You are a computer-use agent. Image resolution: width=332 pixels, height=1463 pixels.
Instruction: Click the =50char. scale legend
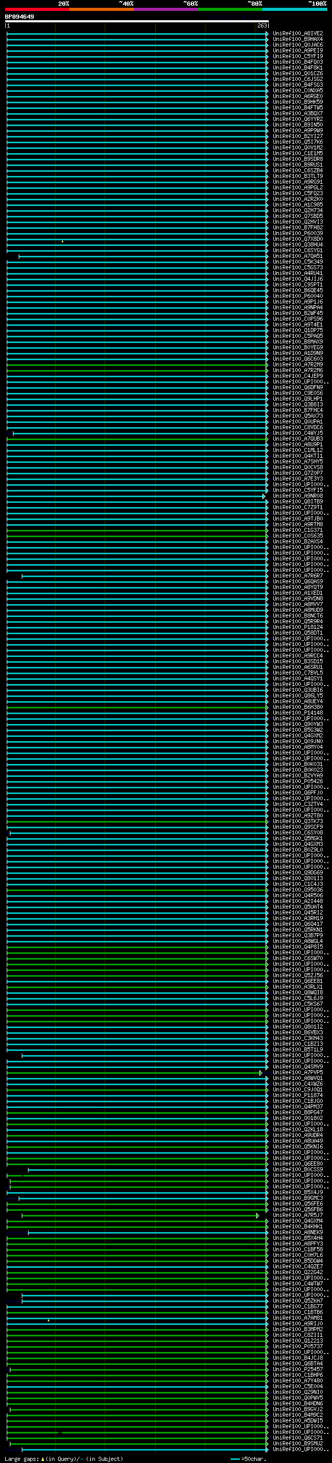[x=248, y=1459]
